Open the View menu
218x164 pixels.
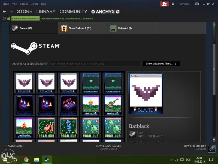click(15, 4)
